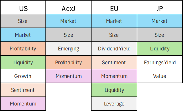The image size is (183, 111).
Task: Select the AexJ column header
Action: click(69, 7)
